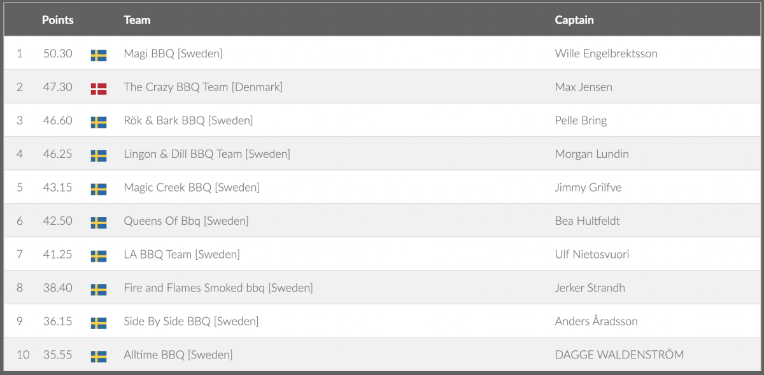Click the Swedish flag beside Magi BBQ
The image size is (764, 375).
(99, 55)
